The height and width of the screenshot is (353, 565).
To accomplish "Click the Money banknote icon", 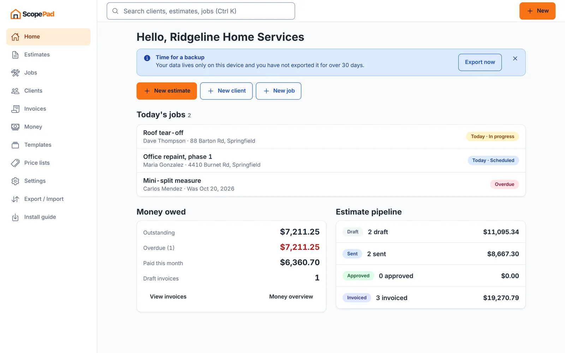I will point(15,127).
